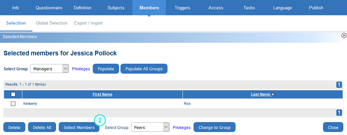Viewport: 347px width, 135px height.
Task: Click the Delete button
Action: (14, 127)
